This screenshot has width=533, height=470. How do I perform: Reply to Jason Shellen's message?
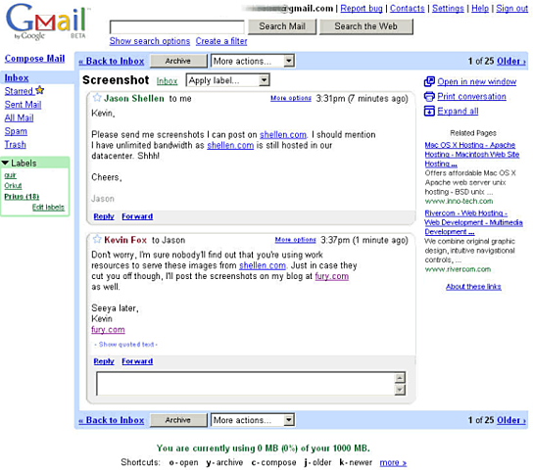[104, 216]
